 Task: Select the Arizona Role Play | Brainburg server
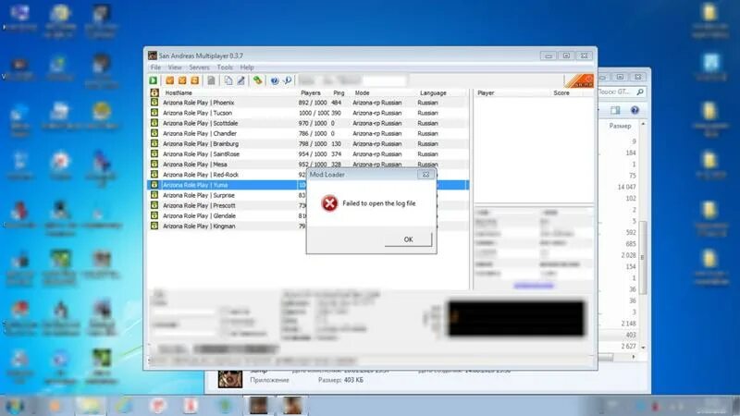point(308,144)
